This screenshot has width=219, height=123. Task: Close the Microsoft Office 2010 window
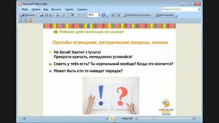pos(197,4)
